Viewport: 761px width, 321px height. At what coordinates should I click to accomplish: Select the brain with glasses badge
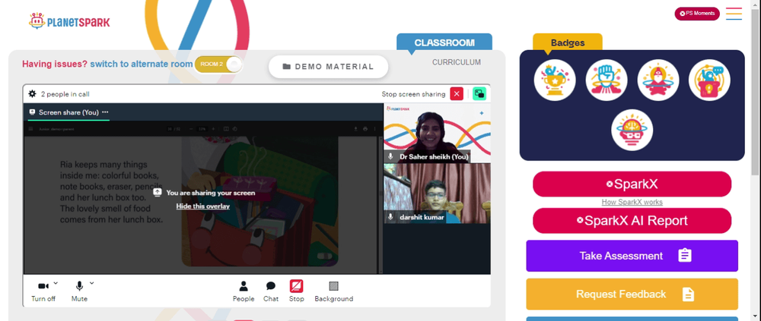coord(632,131)
